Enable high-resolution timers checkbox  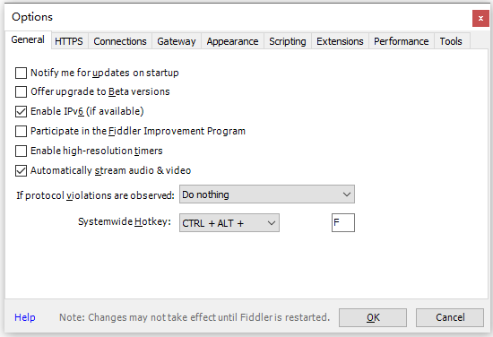coord(22,151)
